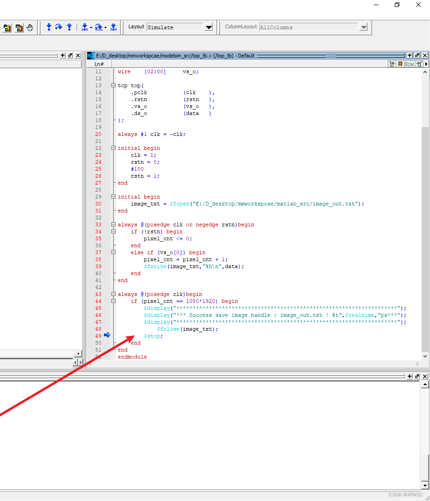The image size is (430, 501).
Task: Click the Step Over icon
Action: 59,27
